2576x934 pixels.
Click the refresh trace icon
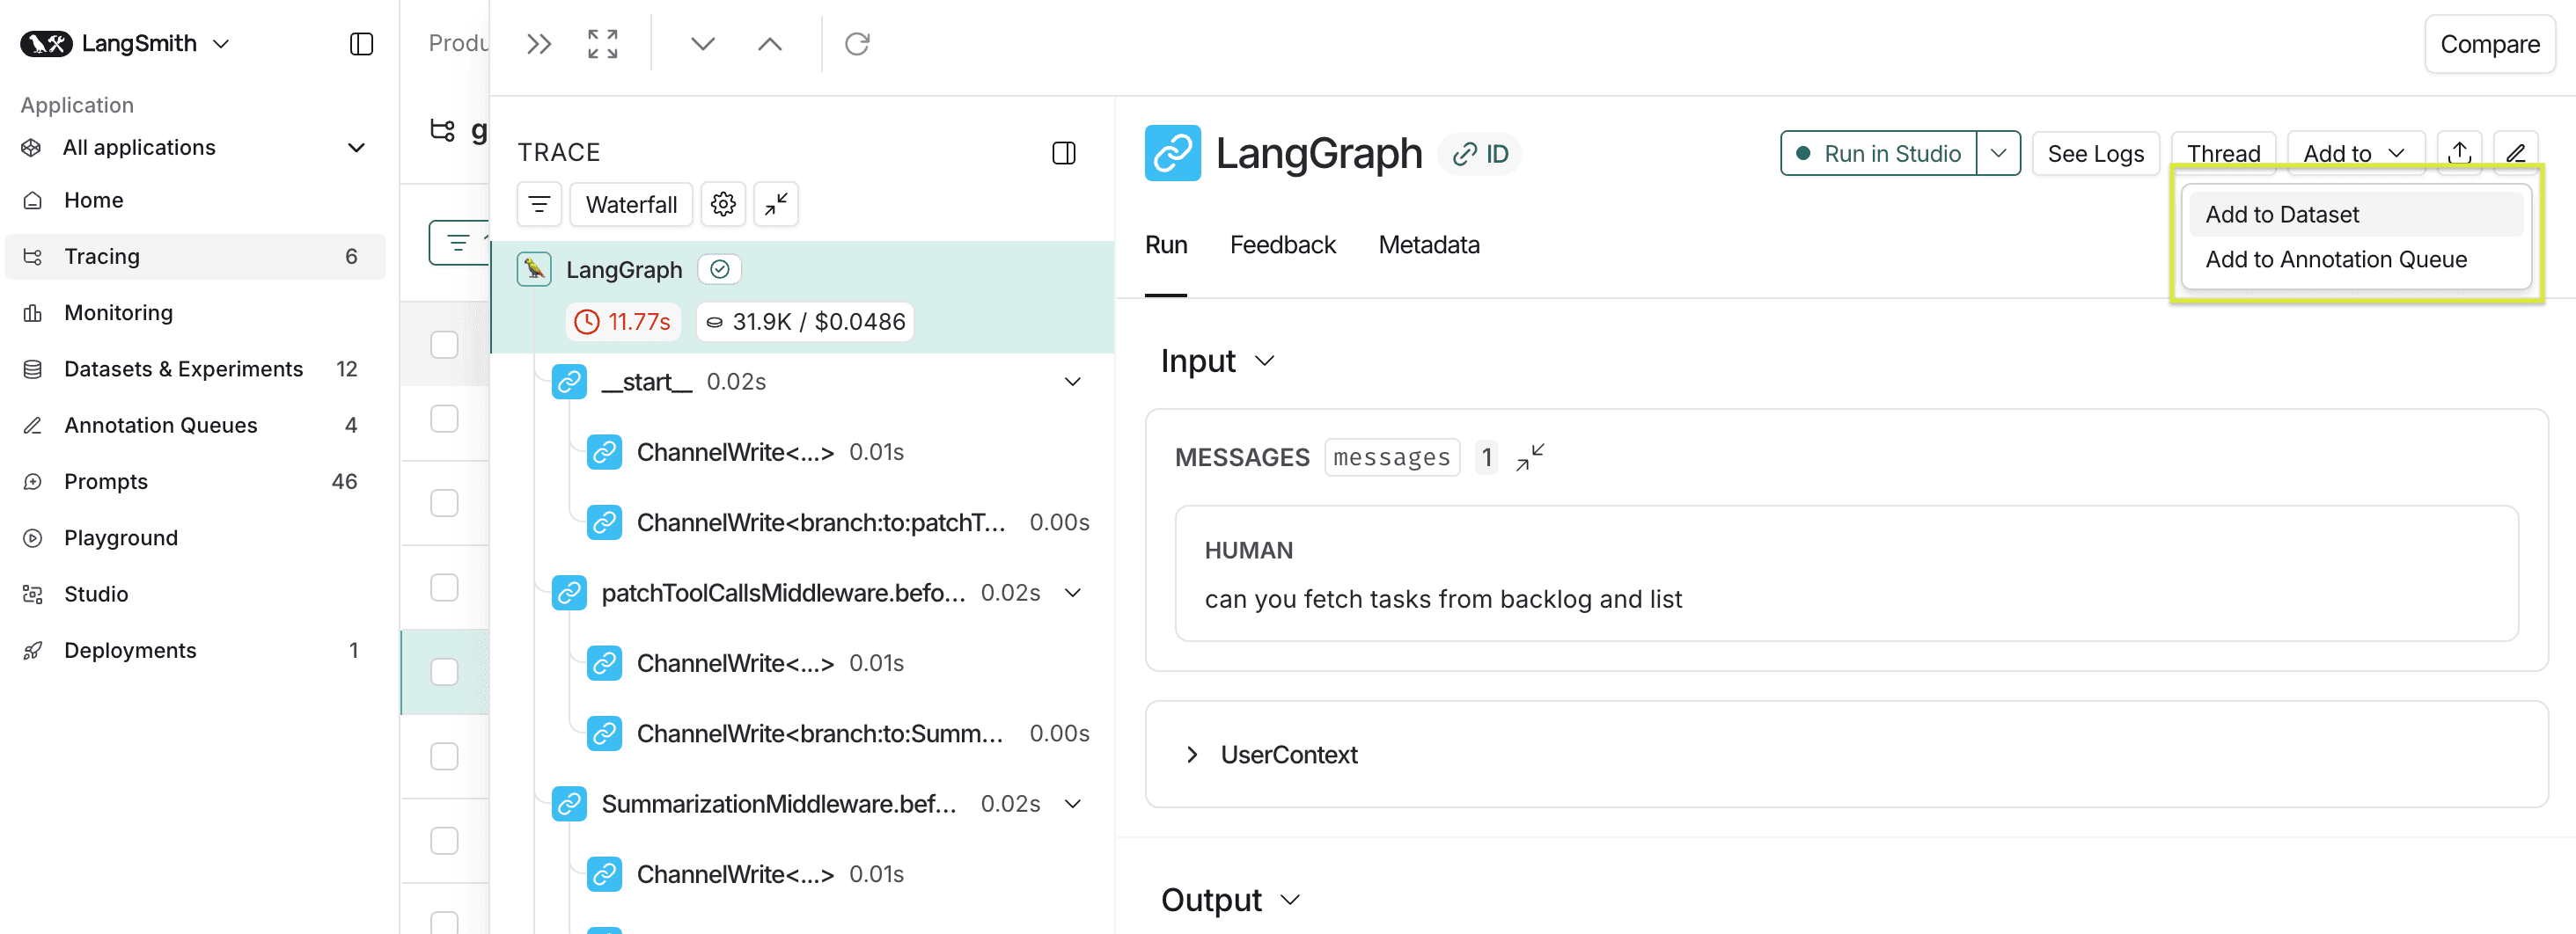857,43
